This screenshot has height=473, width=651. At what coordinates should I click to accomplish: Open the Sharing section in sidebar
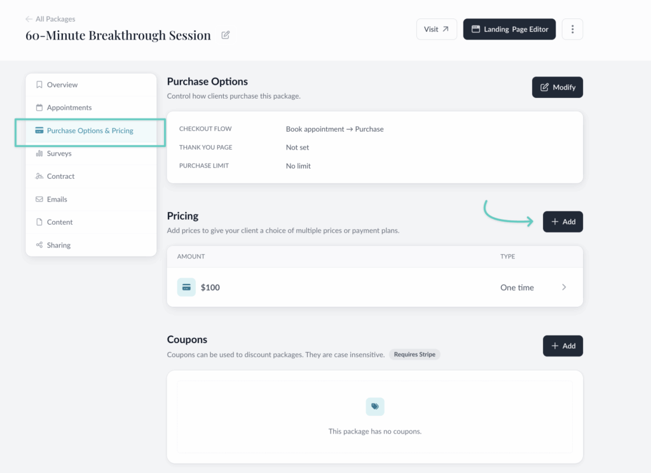(x=58, y=245)
